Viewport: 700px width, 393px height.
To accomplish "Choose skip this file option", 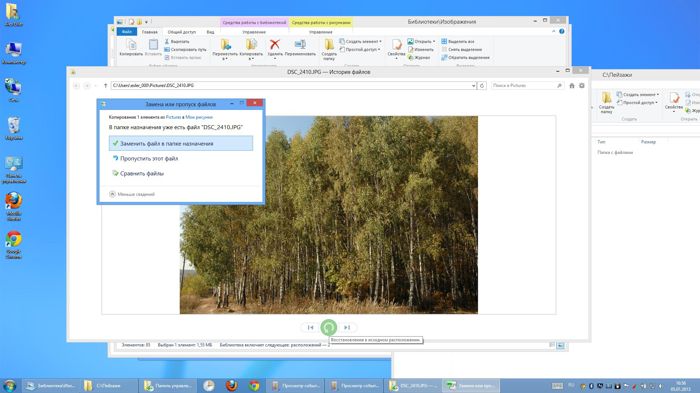I will click(149, 159).
